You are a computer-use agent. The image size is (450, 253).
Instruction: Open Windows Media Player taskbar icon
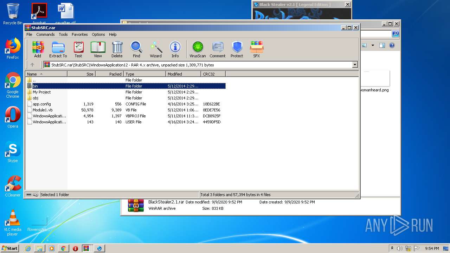pyautogui.click(x=52, y=248)
